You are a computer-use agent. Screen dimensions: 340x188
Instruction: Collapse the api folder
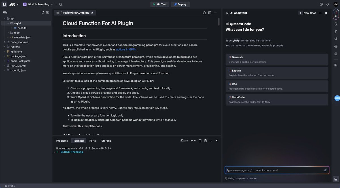point(5,19)
